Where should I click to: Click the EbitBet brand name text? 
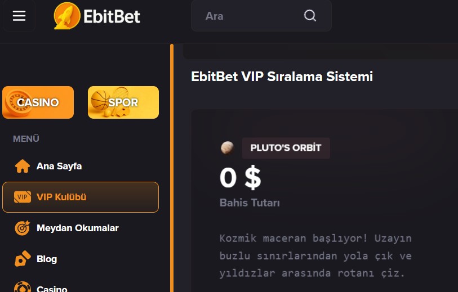(x=112, y=16)
